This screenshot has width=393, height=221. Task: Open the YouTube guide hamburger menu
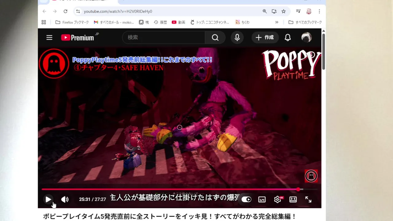coord(49,37)
